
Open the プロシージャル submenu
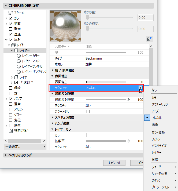pyautogui.click(x=161, y=187)
